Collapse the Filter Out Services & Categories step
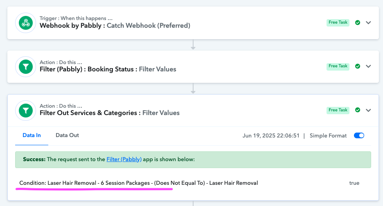The height and width of the screenshot is (206, 383). pos(368,110)
